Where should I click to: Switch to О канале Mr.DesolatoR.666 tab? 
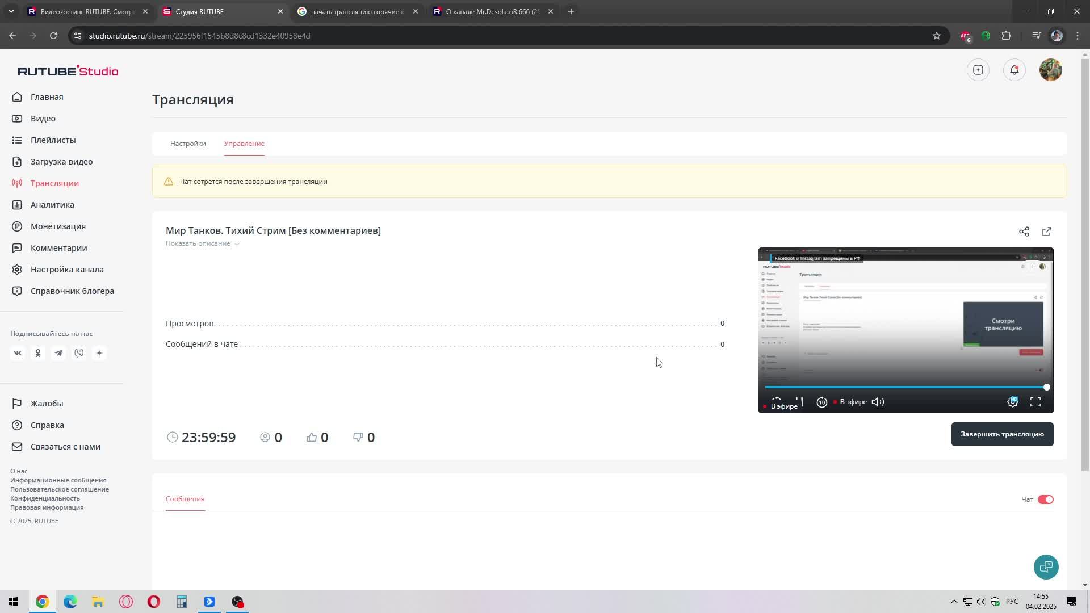(493, 11)
